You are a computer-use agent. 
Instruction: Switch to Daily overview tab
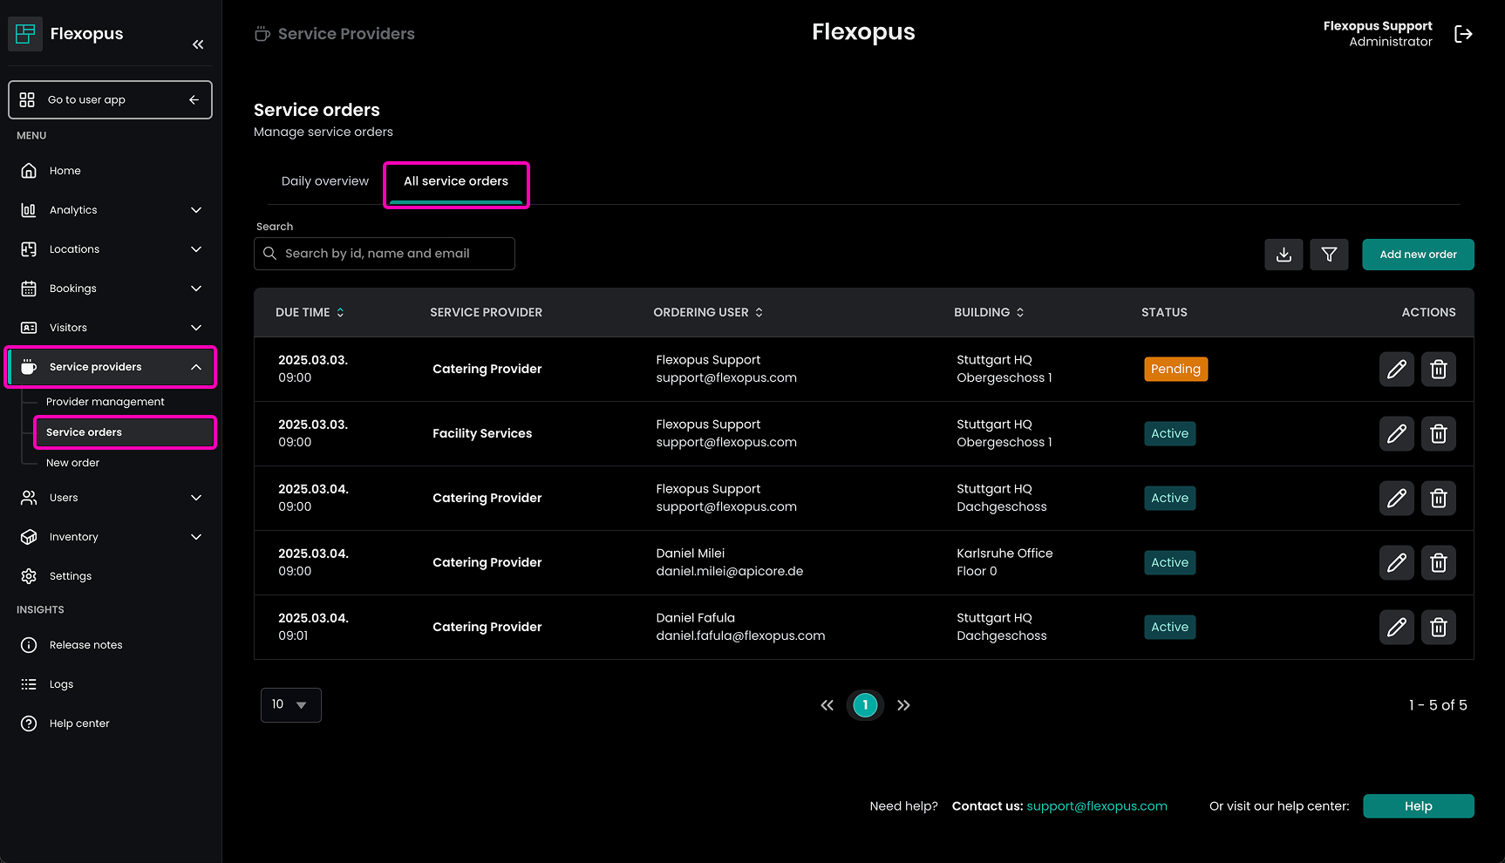(x=324, y=181)
